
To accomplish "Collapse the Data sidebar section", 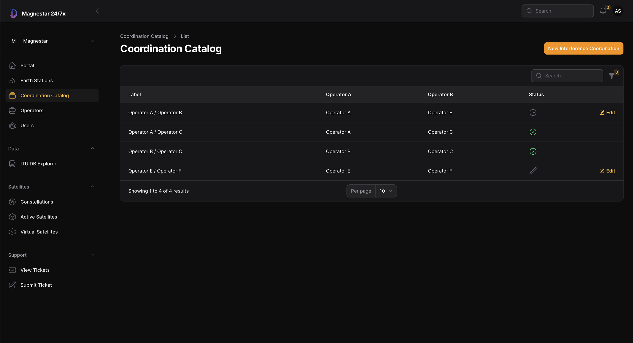I will [92, 149].
